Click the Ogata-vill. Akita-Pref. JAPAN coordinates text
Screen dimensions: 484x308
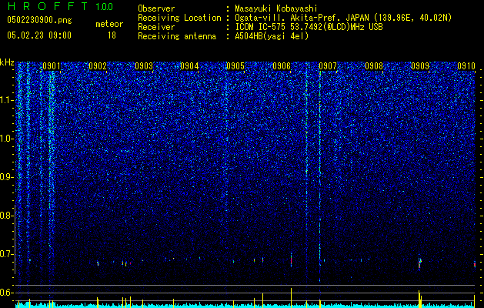coord(343,18)
